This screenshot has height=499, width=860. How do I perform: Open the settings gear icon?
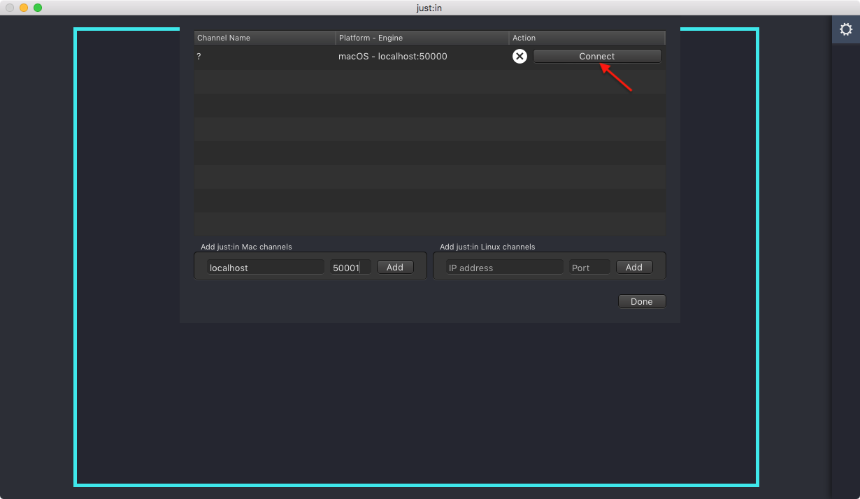point(845,29)
